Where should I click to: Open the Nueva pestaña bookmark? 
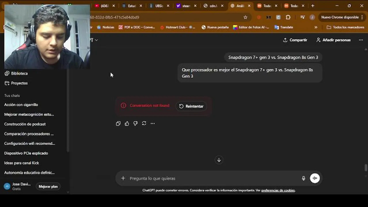(215, 27)
